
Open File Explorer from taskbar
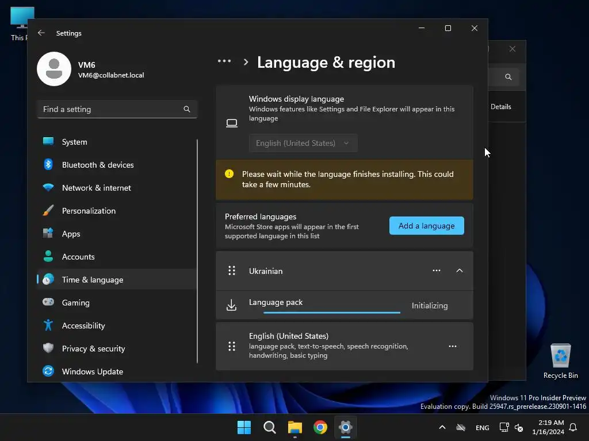pyautogui.click(x=295, y=427)
